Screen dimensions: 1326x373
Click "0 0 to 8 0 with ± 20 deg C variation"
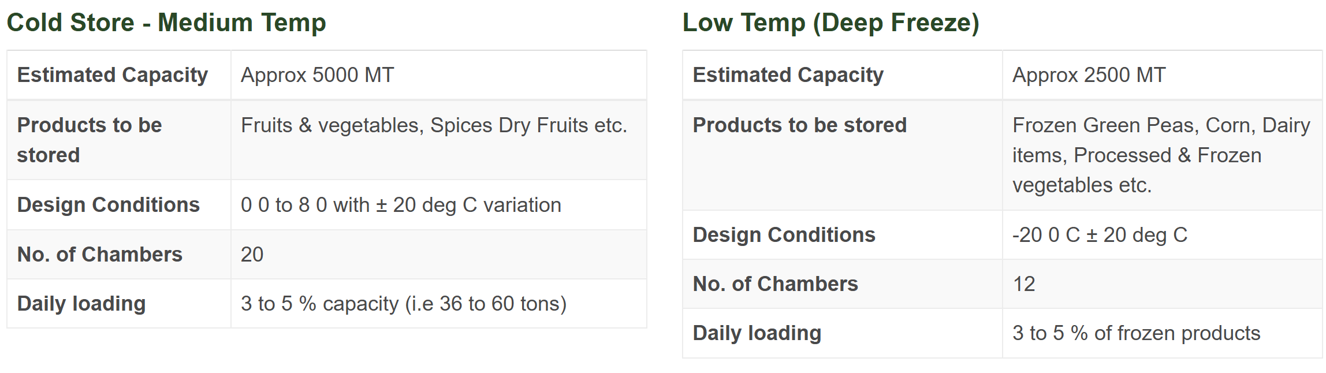click(x=401, y=205)
